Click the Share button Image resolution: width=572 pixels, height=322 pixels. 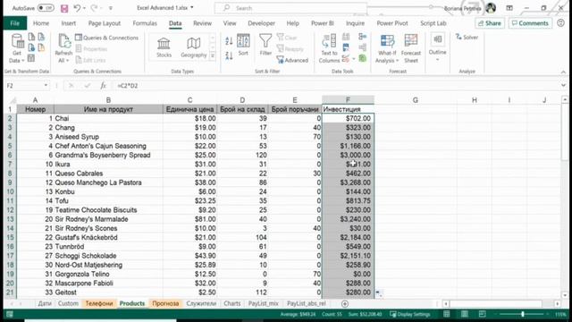(x=490, y=23)
